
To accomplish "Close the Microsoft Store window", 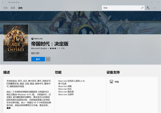I will (x=158, y=2).
